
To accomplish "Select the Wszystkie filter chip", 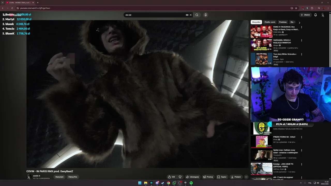I will tap(256, 22).
